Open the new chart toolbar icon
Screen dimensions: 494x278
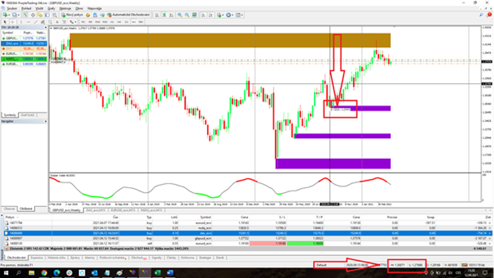point(6,15)
